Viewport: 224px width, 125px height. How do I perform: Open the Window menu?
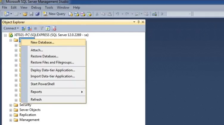pyautogui.click(x=63, y=7)
